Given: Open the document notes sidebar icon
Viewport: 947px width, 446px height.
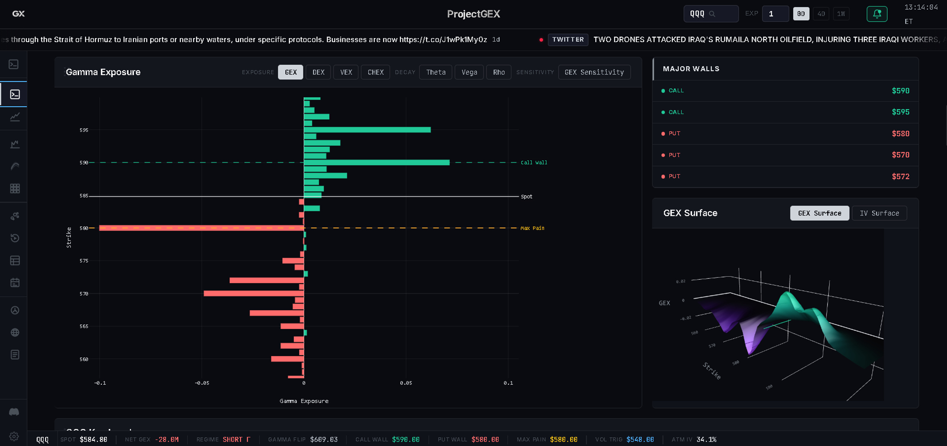Looking at the screenshot, I should pyautogui.click(x=15, y=355).
